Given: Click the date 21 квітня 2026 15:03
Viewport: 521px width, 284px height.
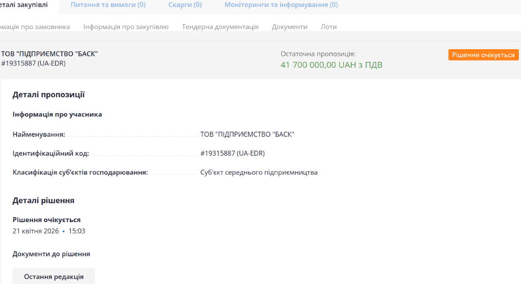Looking at the screenshot, I should (x=49, y=231).
